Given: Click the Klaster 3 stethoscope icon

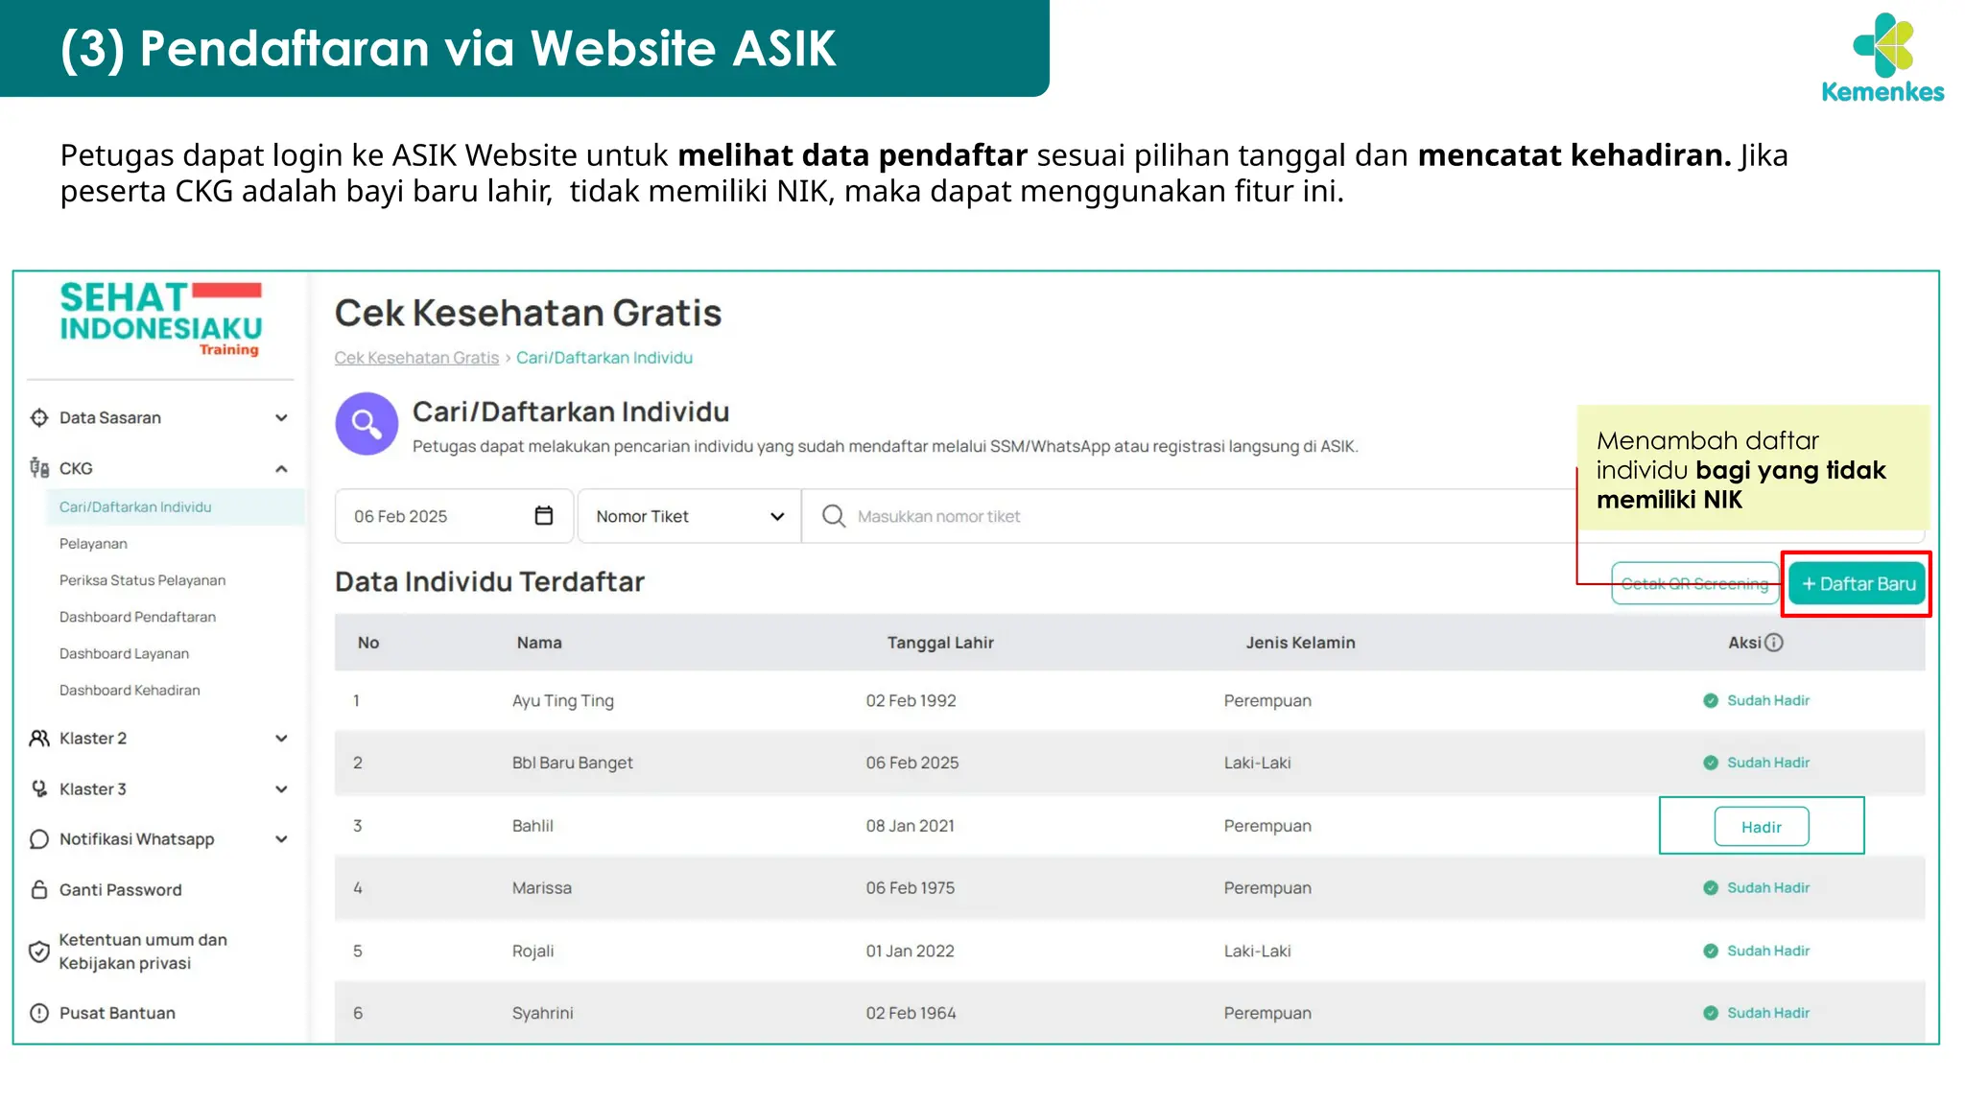Looking at the screenshot, I should click(x=39, y=788).
